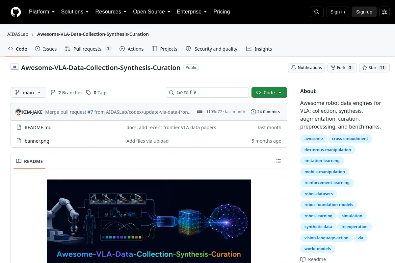Screen dimensions: 395x263
Task: Click the README banner image
Action: coord(149,221)
